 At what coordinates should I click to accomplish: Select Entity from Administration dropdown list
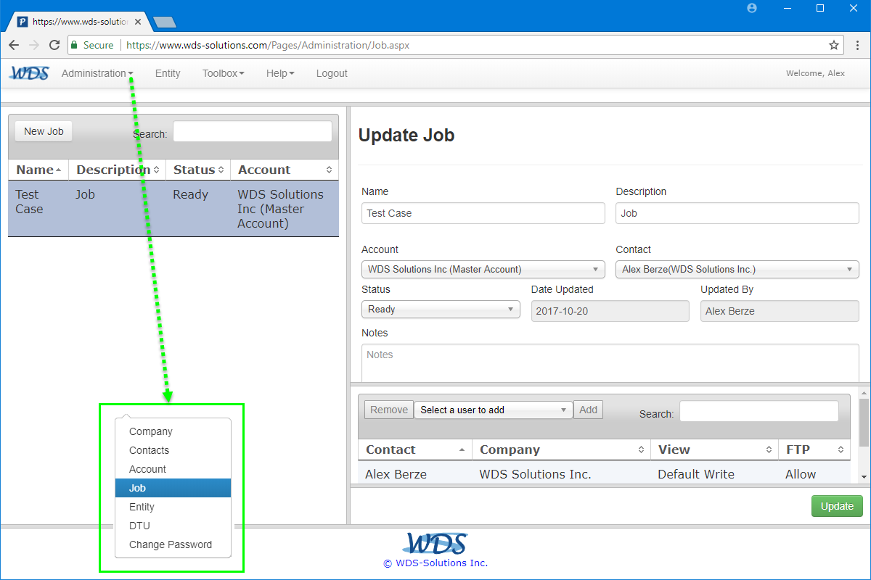pos(173,507)
